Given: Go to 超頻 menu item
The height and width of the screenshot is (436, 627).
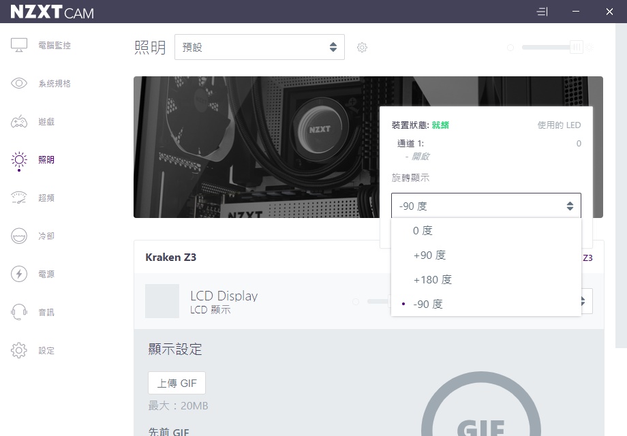Looking at the screenshot, I should (46, 198).
